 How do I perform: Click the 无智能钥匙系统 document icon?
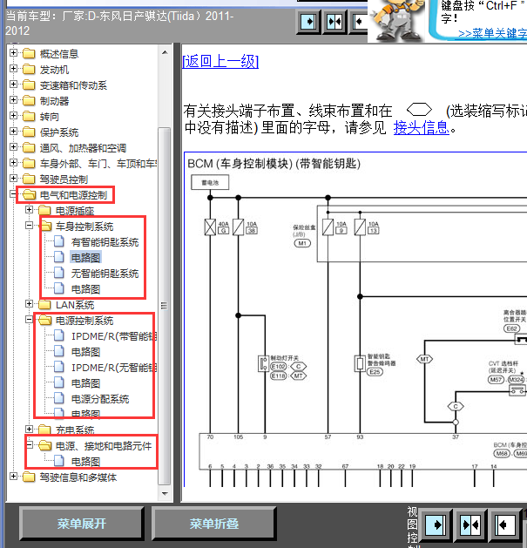(59, 273)
